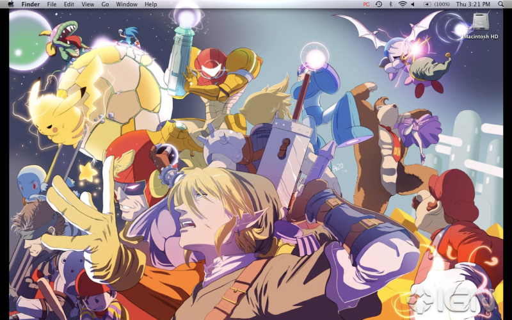Select the Macintosh HD drive icon
Viewport: 512px width, 320px height.
click(481, 22)
